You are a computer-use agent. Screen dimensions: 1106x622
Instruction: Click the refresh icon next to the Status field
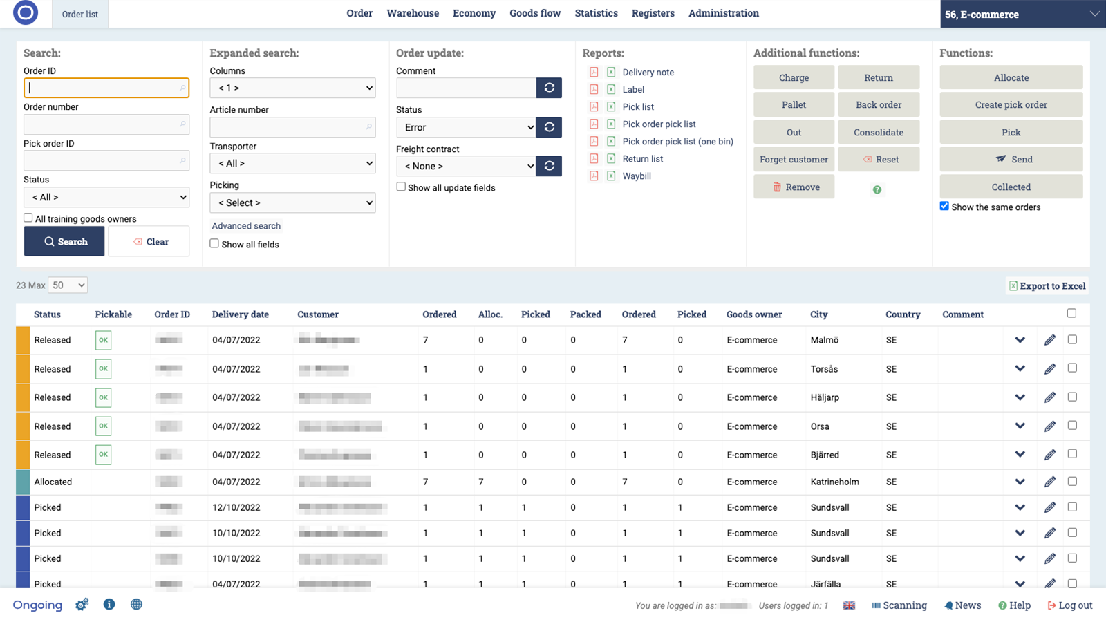click(548, 127)
